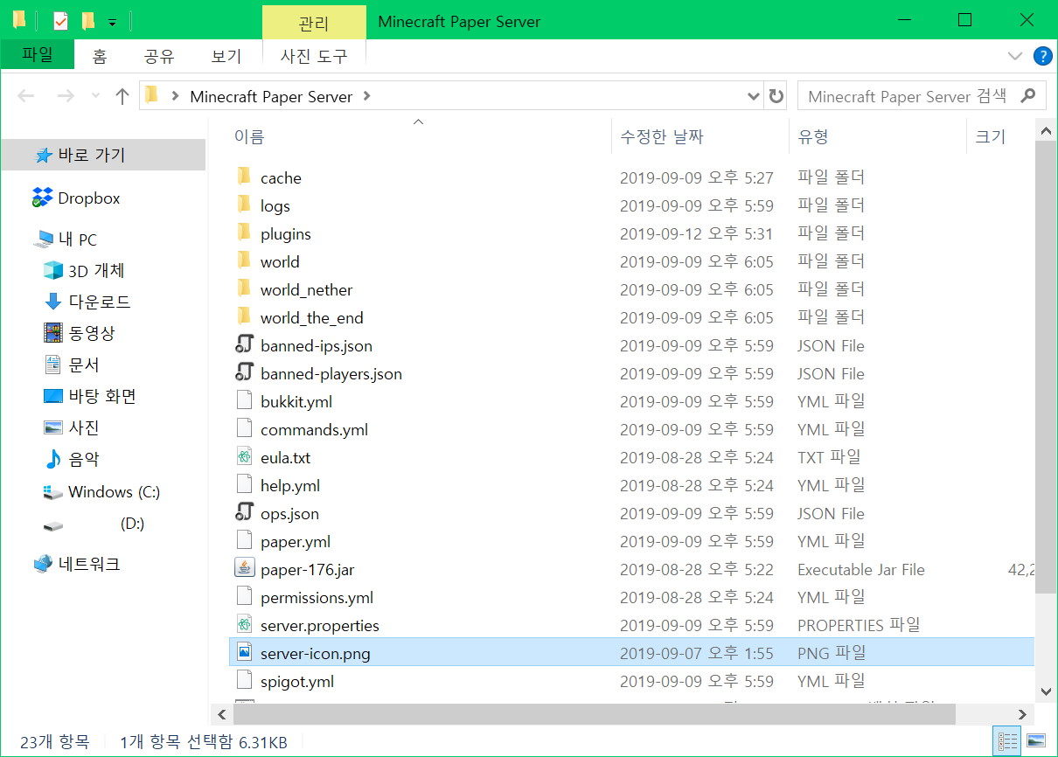This screenshot has height=757, width=1058.
Task: Switch to details view in status bar
Action: (1006, 740)
